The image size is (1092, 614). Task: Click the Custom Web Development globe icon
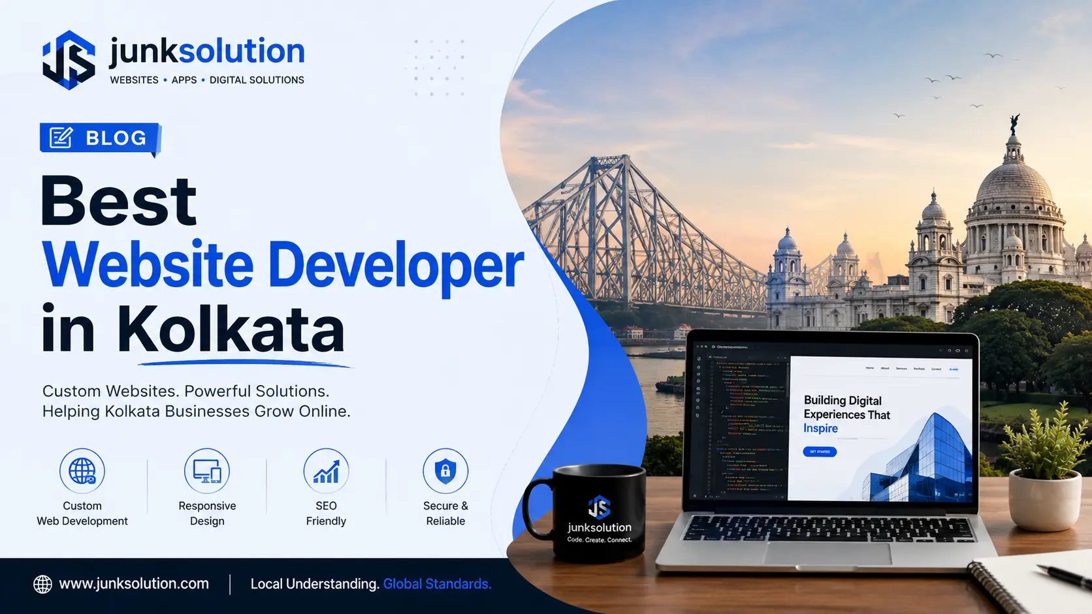point(82,470)
